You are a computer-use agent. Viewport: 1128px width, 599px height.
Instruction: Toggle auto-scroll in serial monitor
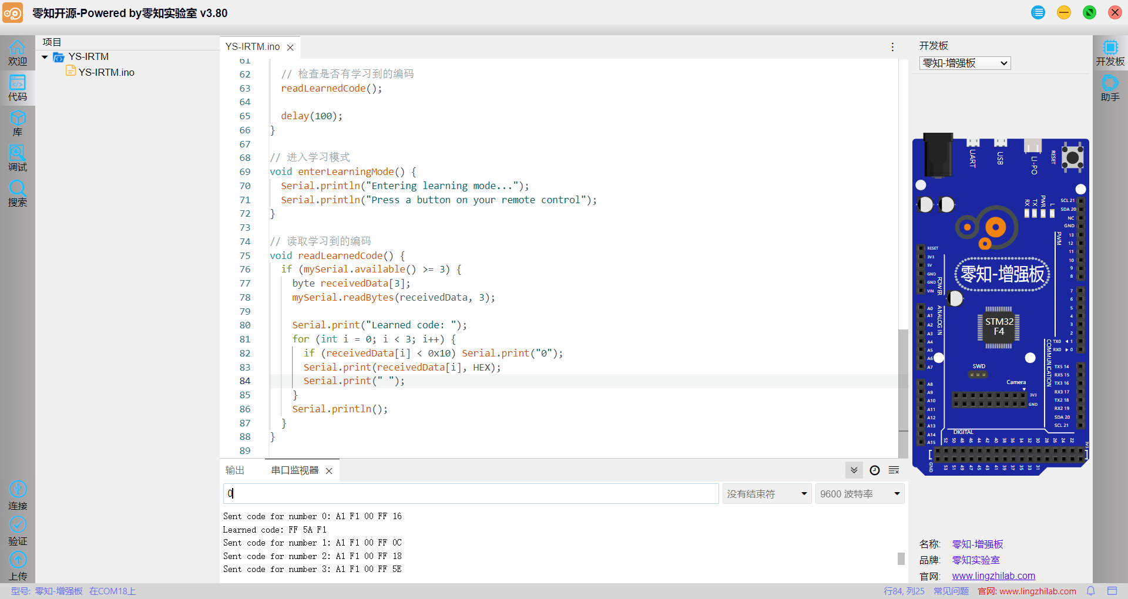click(854, 470)
